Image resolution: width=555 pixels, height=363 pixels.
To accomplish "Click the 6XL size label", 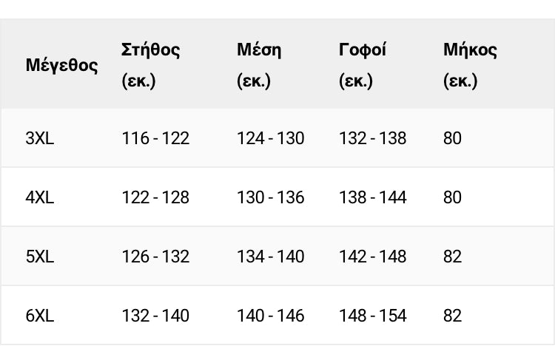I will click(40, 315).
